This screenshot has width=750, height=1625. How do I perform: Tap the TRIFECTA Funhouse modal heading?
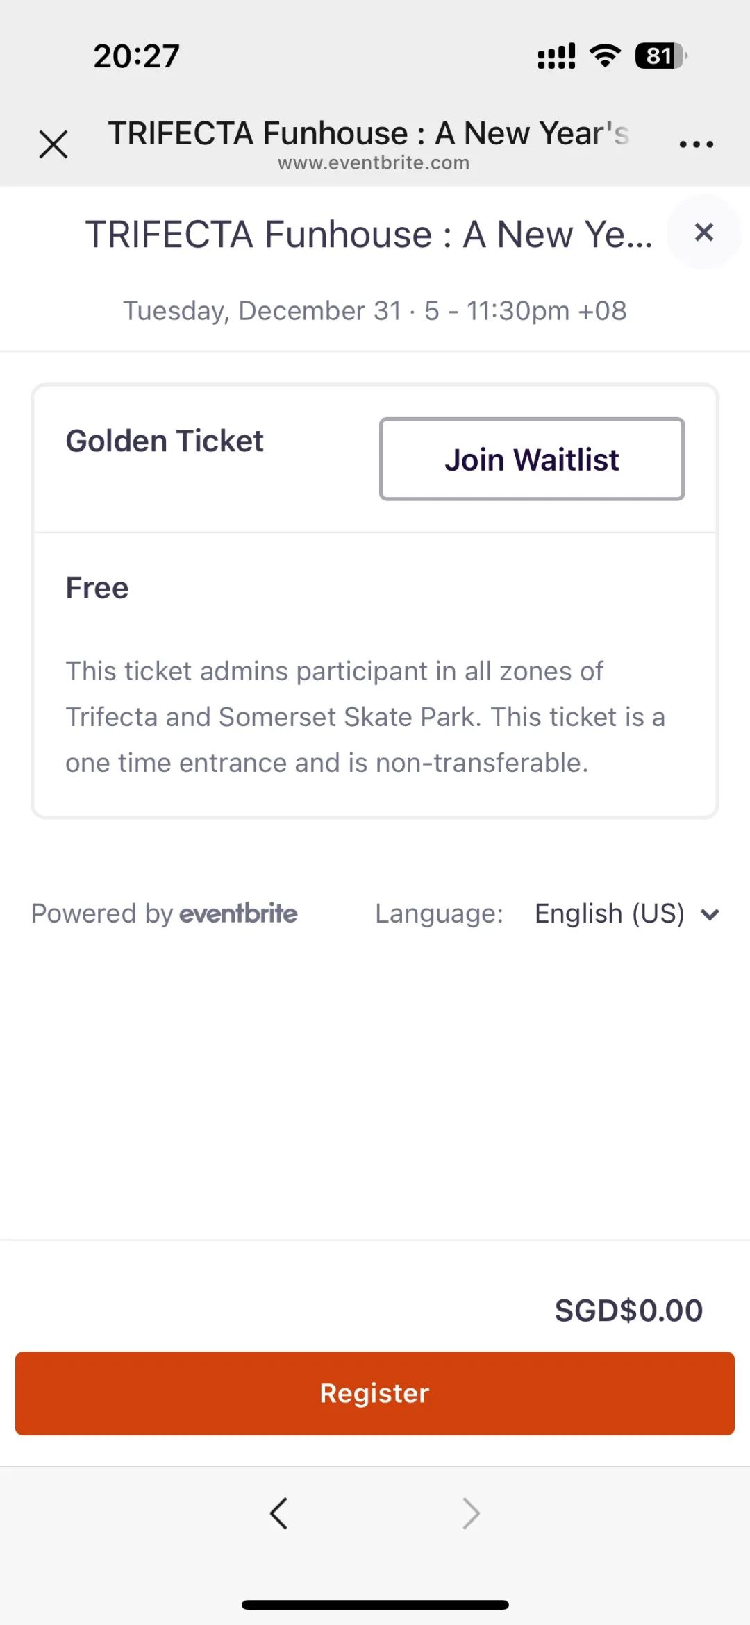point(369,234)
